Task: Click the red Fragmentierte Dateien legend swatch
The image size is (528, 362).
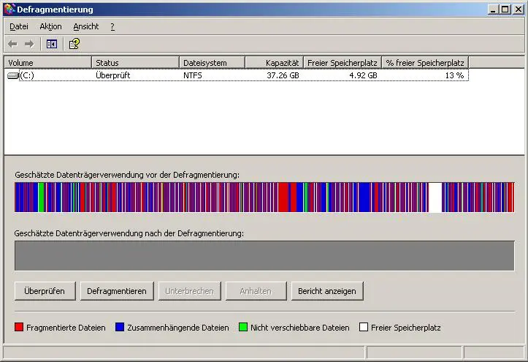Action: (x=19, y=328)
